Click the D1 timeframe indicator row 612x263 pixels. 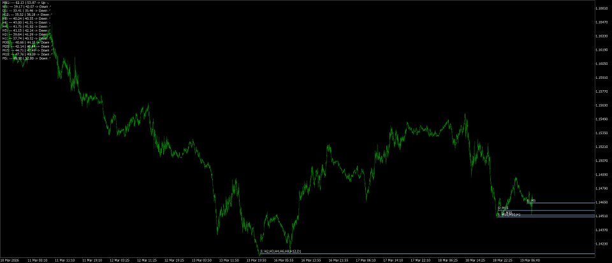tap(27, 11)
